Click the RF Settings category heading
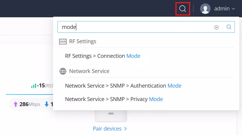Viewport: 242px width, 135px height. [83, 41]
